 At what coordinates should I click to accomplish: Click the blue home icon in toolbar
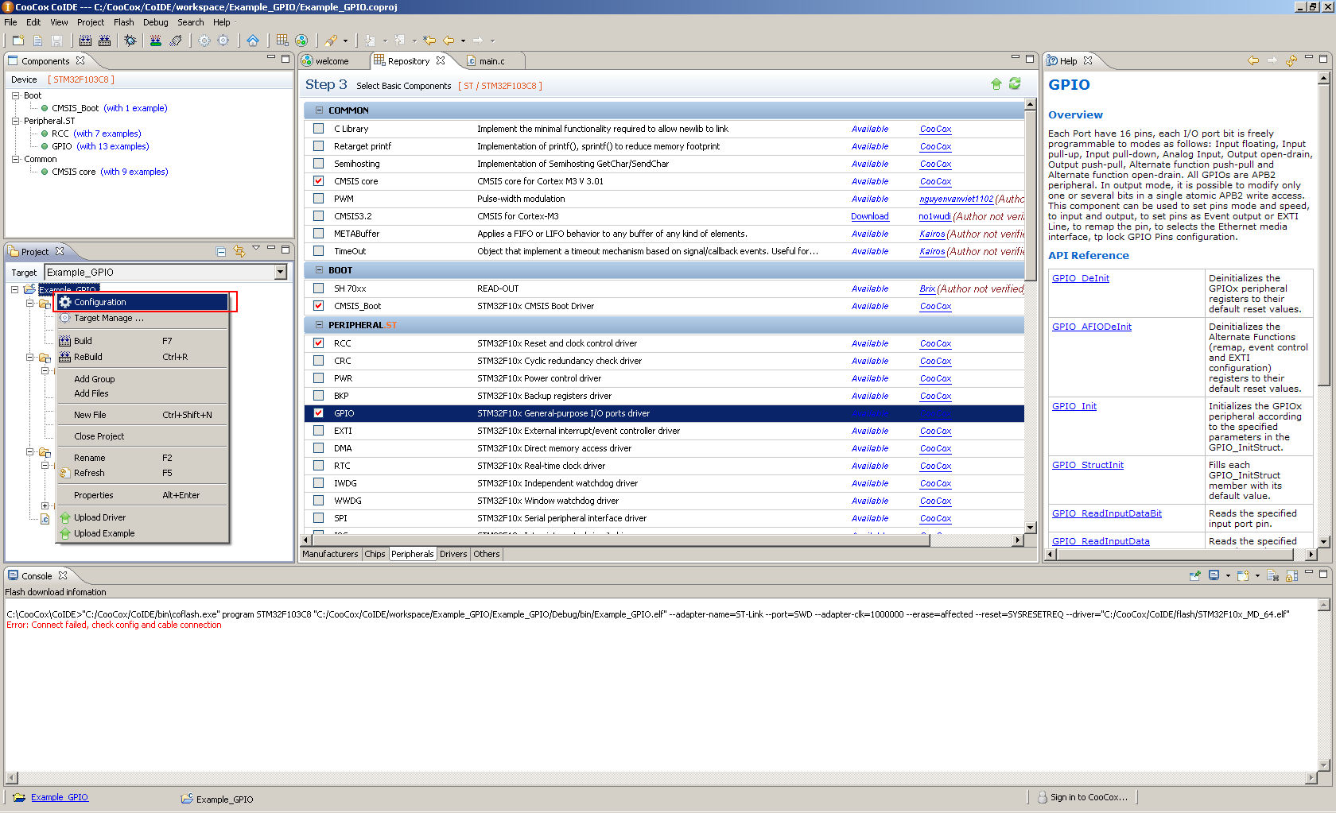click(x=253, y=41)
